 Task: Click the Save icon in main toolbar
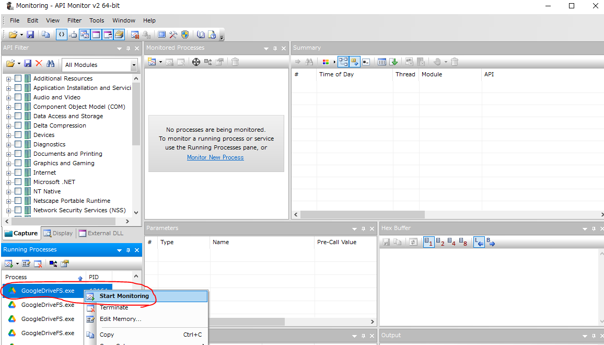click(30, 34)
